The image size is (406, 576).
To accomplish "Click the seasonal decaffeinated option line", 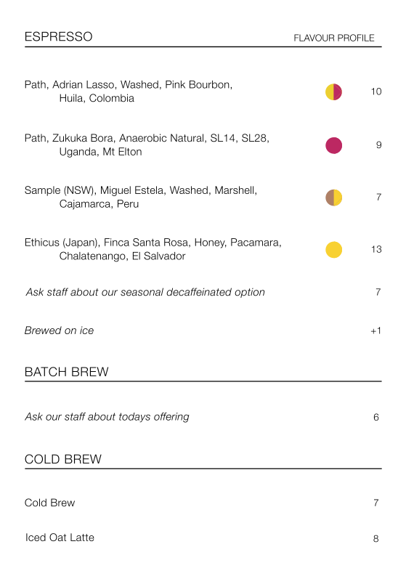I will point(145,292).
